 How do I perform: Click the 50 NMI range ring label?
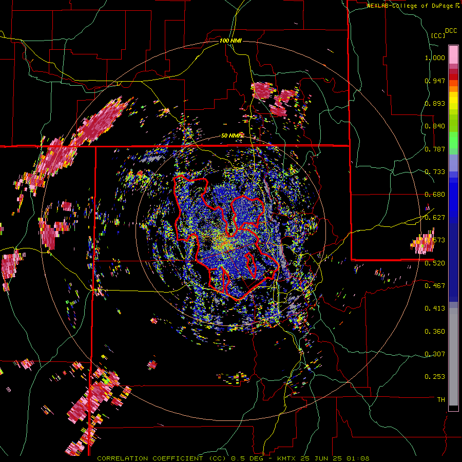coord(230,136)
